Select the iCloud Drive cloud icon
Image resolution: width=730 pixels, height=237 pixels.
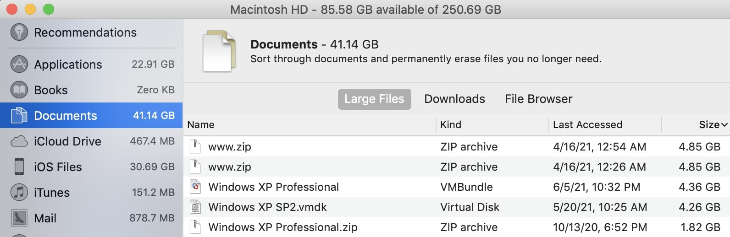(19, 141)
